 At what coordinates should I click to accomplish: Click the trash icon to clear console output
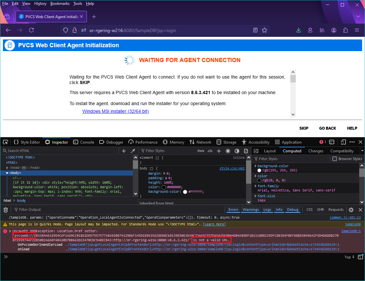click(x=5, y=209)
